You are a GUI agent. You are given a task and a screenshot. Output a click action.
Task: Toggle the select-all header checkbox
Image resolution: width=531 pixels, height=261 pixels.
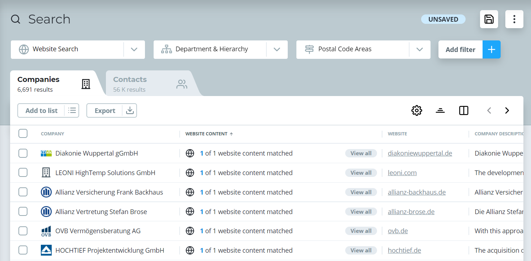(x=23, y=134)
